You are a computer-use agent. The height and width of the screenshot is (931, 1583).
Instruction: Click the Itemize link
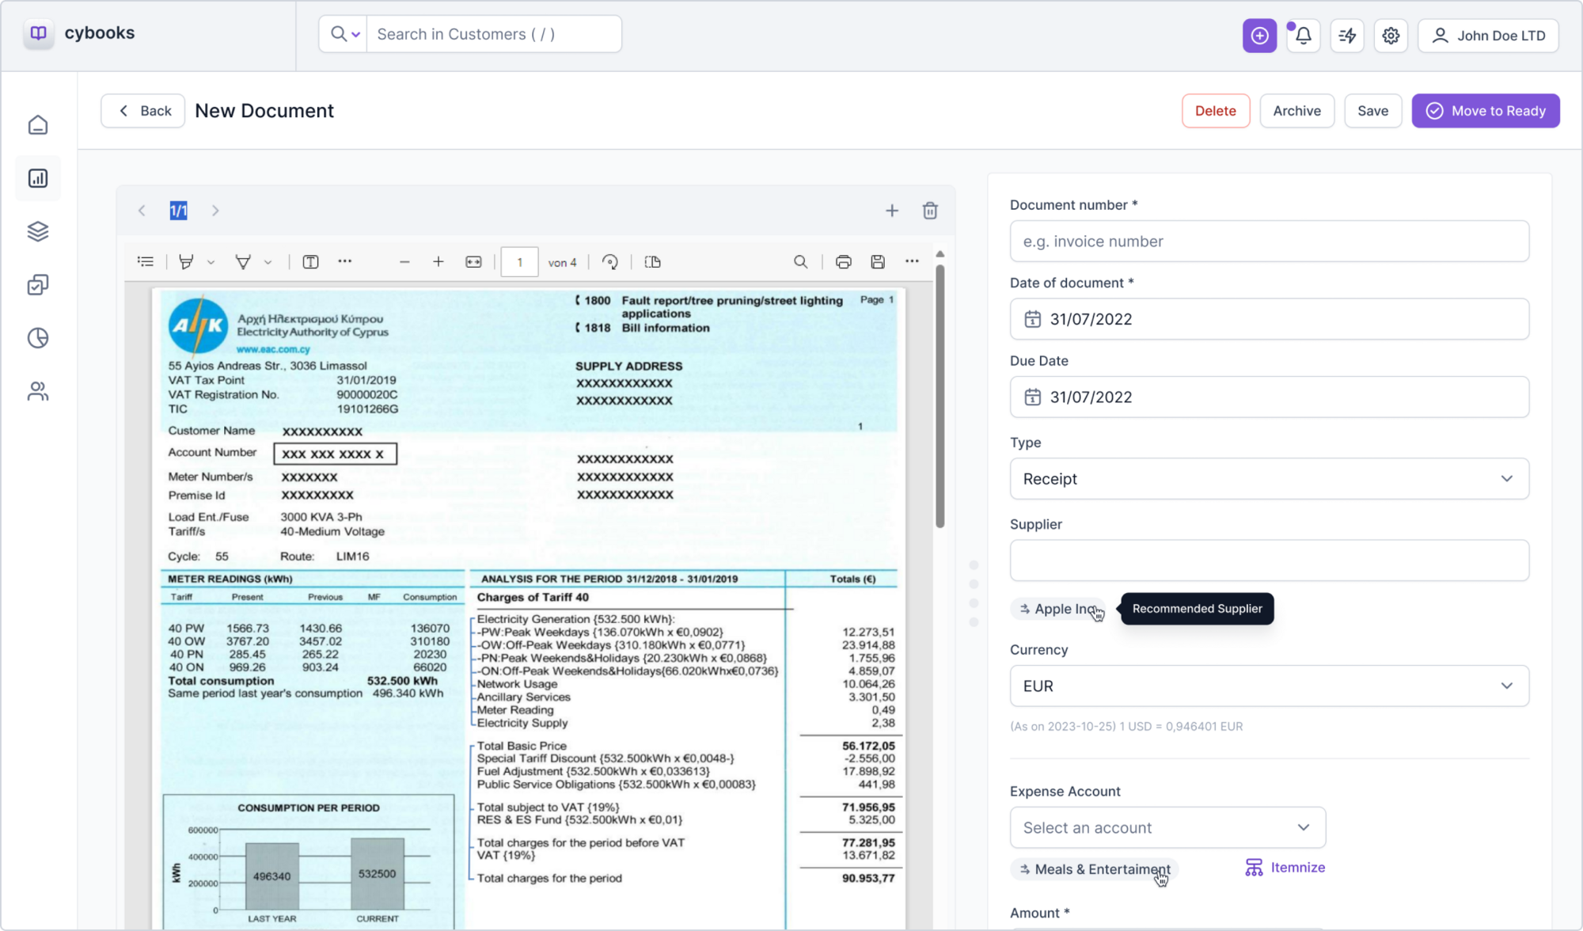[1285, 868]
